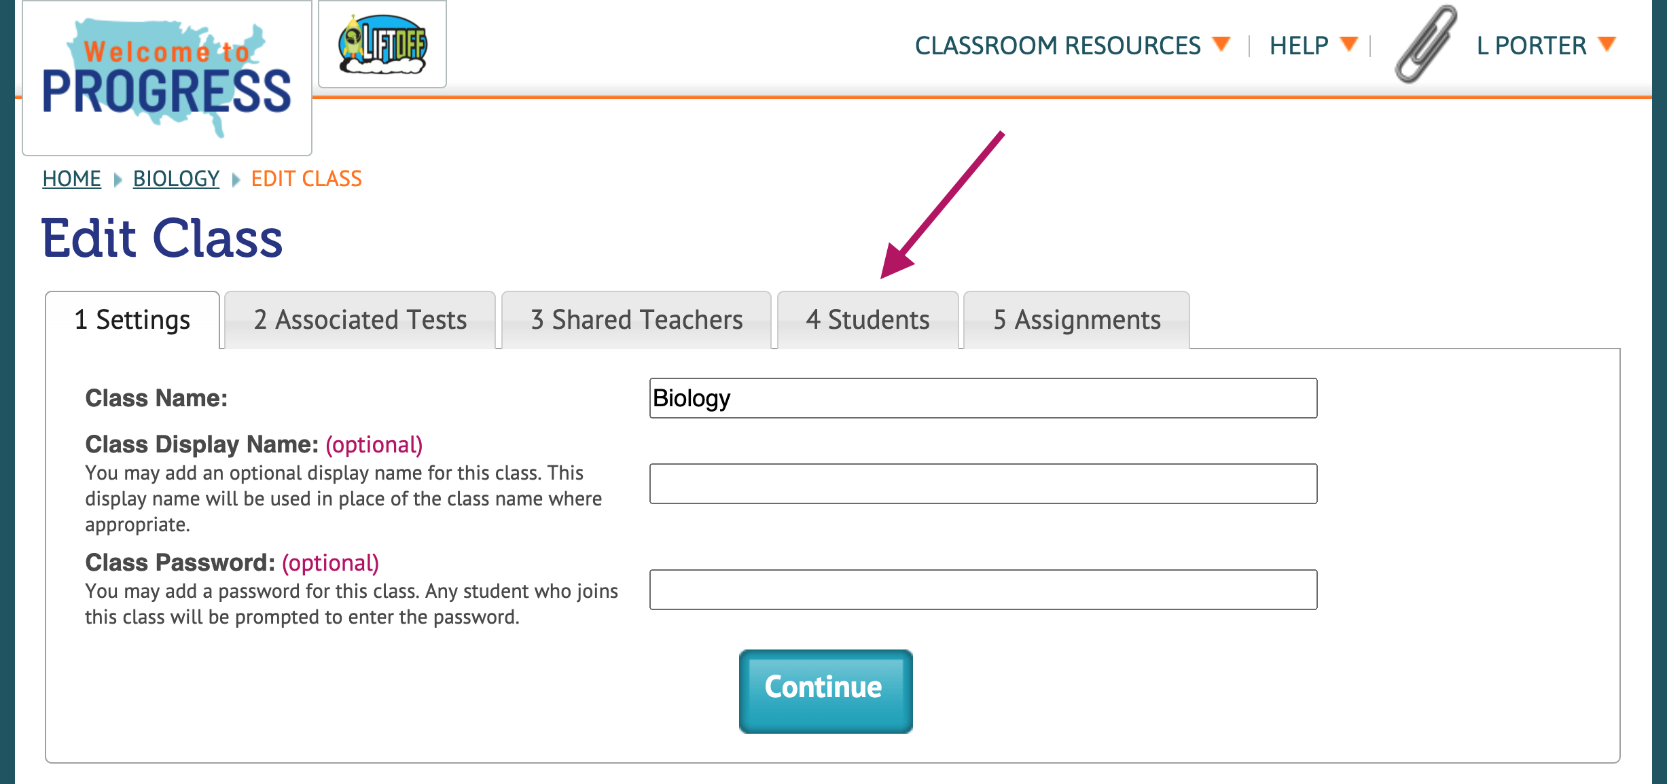This screenshot has height=784, width=1667.
Task: Click the Edit Class breadcrumb text
Action: (x=306, y=179)
